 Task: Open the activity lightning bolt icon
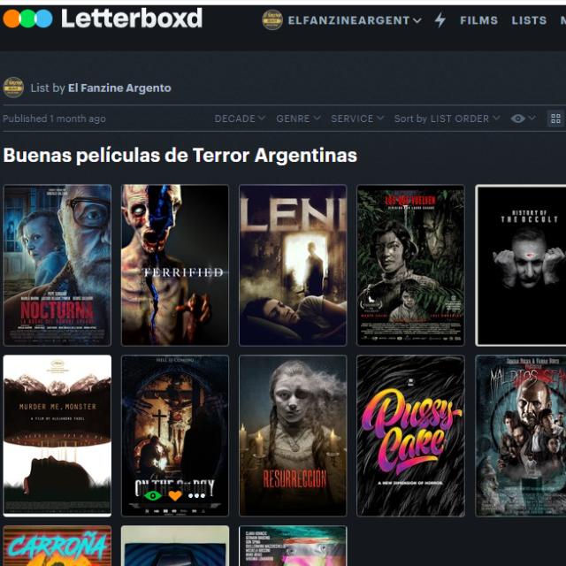440,19
